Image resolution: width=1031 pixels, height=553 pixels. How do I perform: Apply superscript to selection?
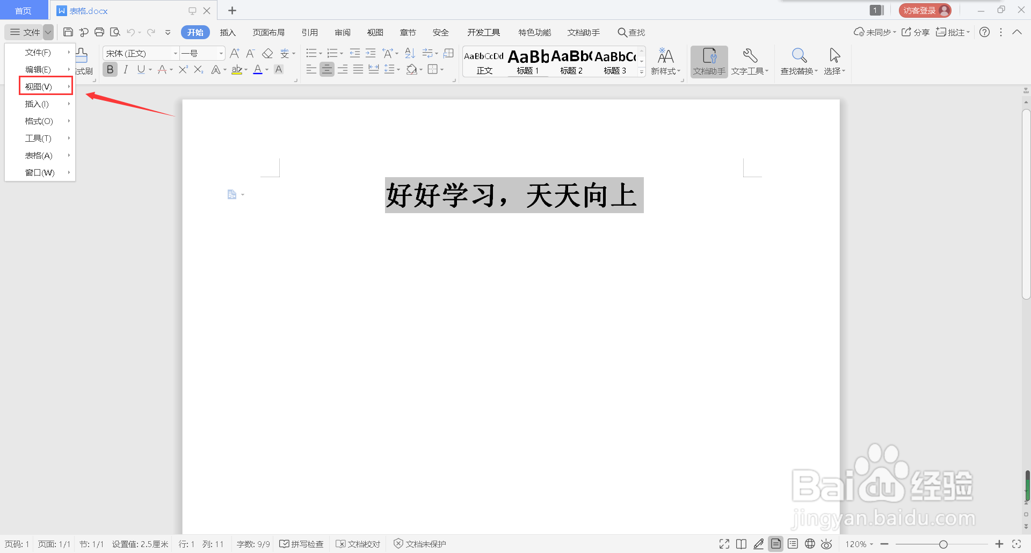pyautogui.click(x=183, y=69)
